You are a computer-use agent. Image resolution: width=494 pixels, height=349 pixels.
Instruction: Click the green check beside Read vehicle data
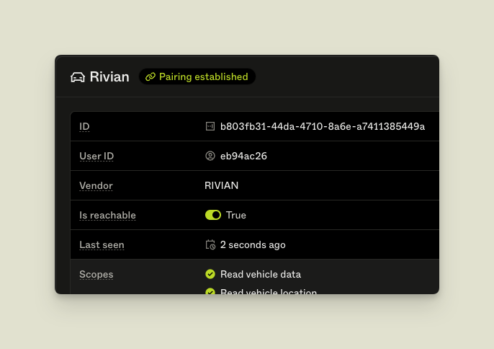(210, 274)
